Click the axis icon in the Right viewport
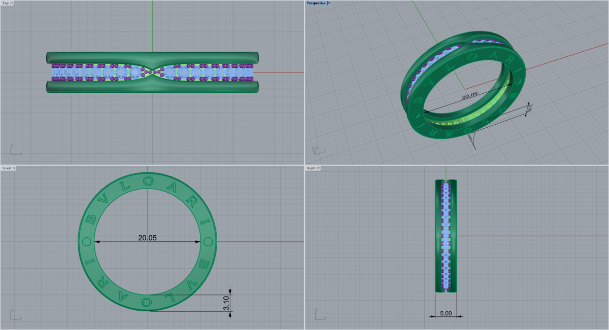Screen dimensions: 609x330 coord(319,314)
